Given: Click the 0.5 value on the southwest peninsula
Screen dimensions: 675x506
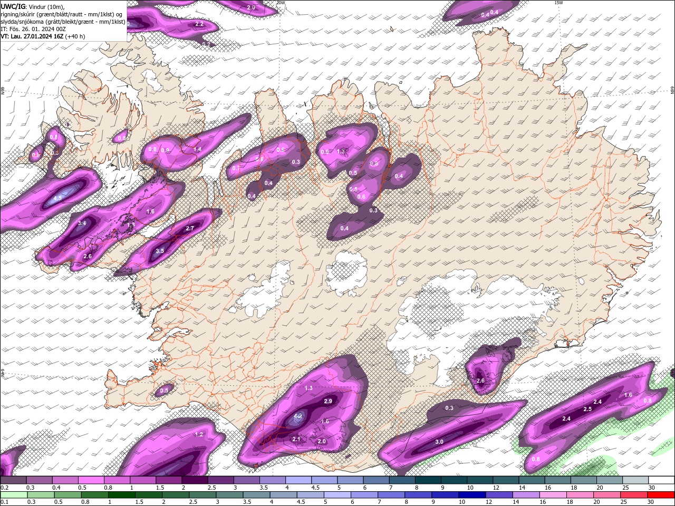Looking at the screenshot, I should point(164,391).
